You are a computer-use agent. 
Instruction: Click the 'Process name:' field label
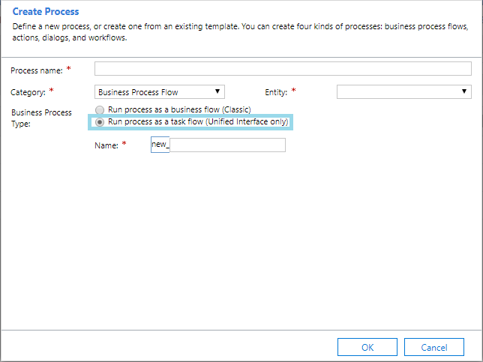pyautogui.click(x=36, y=70)
